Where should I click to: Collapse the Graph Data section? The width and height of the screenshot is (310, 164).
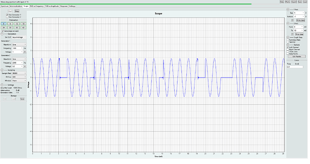pyautogui.click(x=288, y=37)
